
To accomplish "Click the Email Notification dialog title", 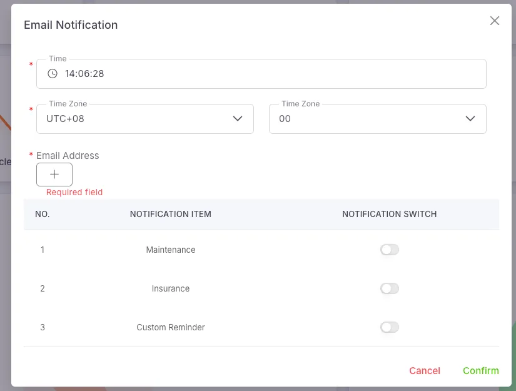I will coord(71,25).
